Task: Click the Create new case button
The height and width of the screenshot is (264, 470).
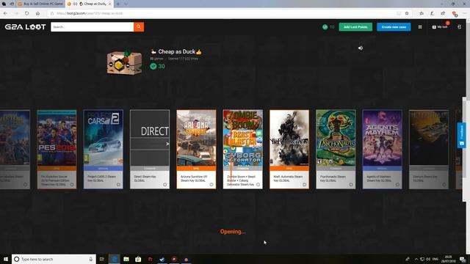Action: tap(394, 27)
